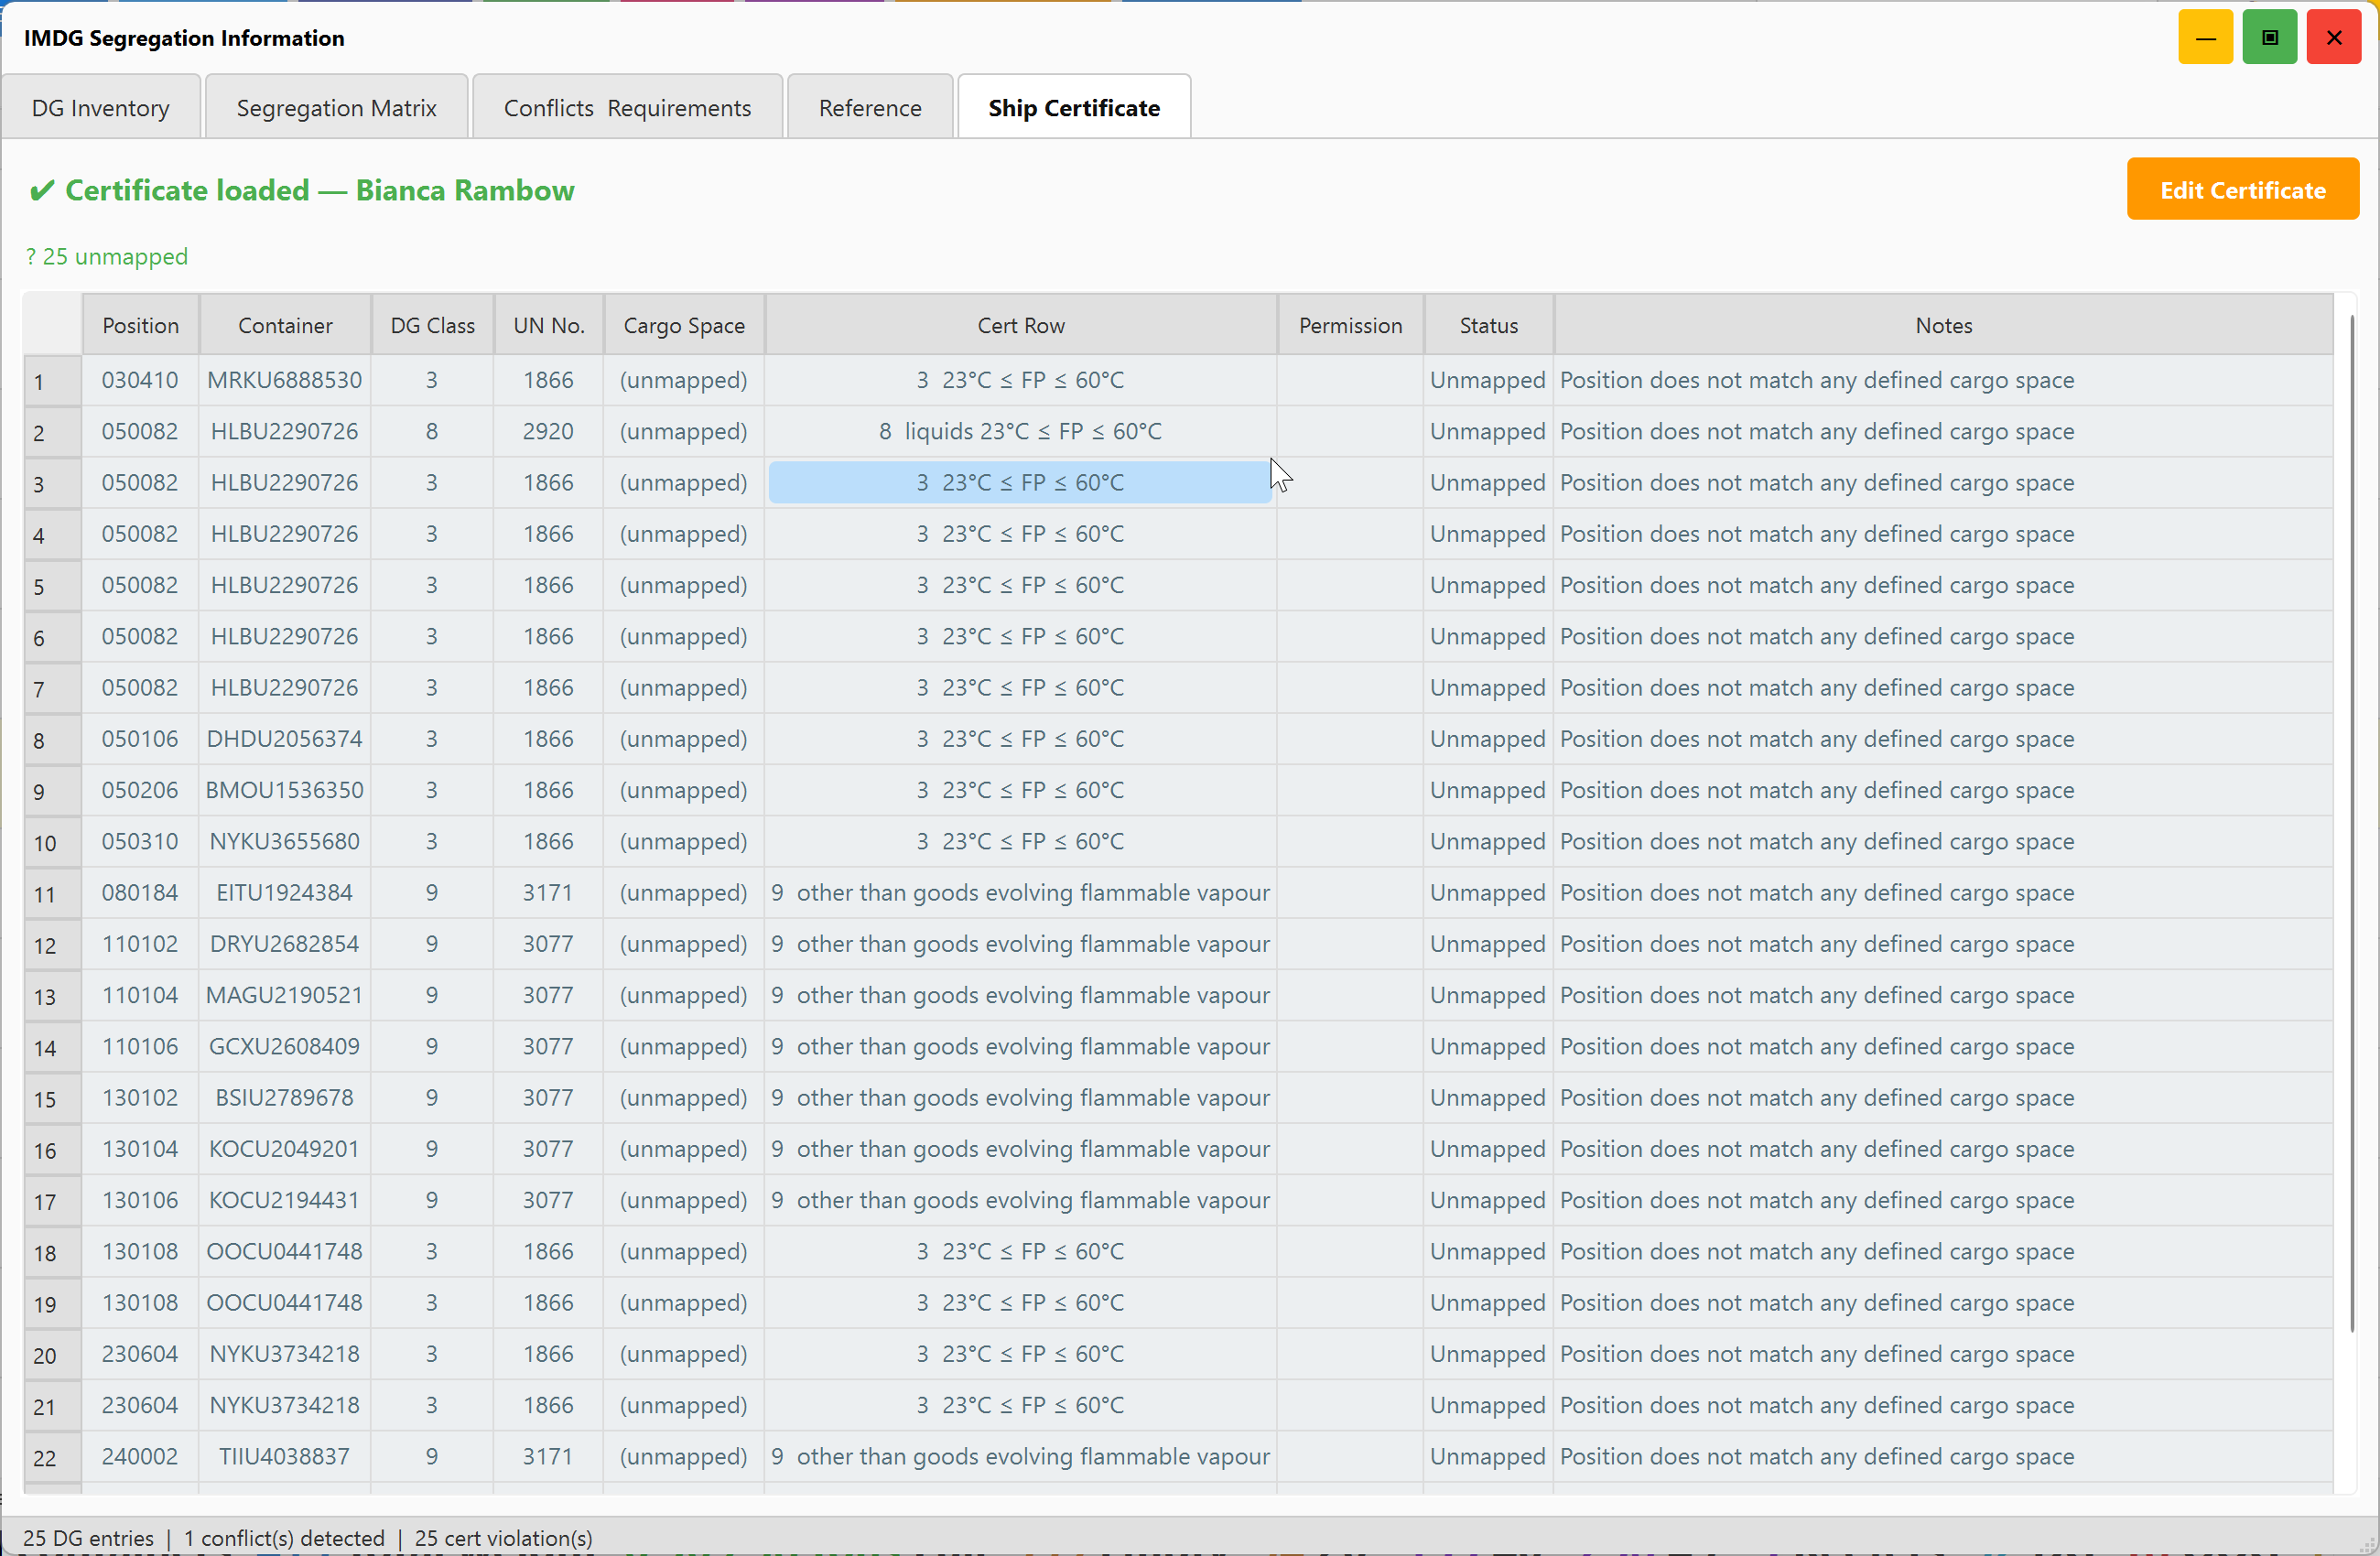Click the vertical scrollbar of the table
Viewport: 2380px width, 1556px height.
click(2351, 822)
